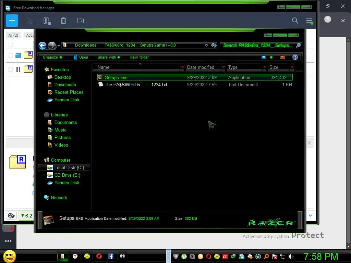Image resolution: width=351 pixels, height=263 pixels.
Task: Open the 6.2 download speed dropdown
Action: coord(26,216)
